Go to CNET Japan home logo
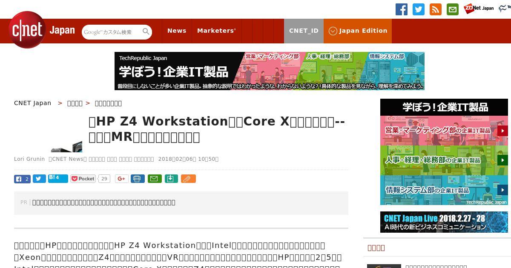This screenshot has width=511, height=268. tap(42, 30)
